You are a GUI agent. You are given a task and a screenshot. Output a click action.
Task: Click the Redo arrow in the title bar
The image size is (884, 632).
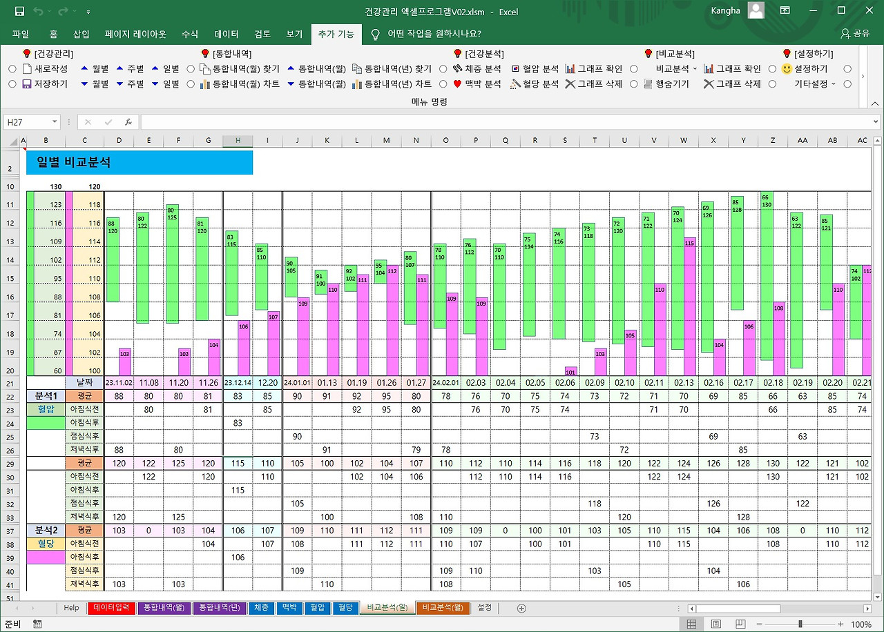64,11
